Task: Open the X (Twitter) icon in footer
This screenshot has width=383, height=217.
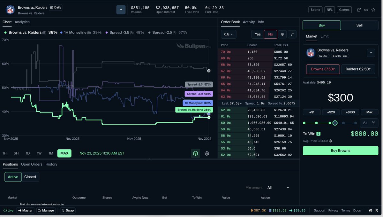Action: (x=377, y=210)
